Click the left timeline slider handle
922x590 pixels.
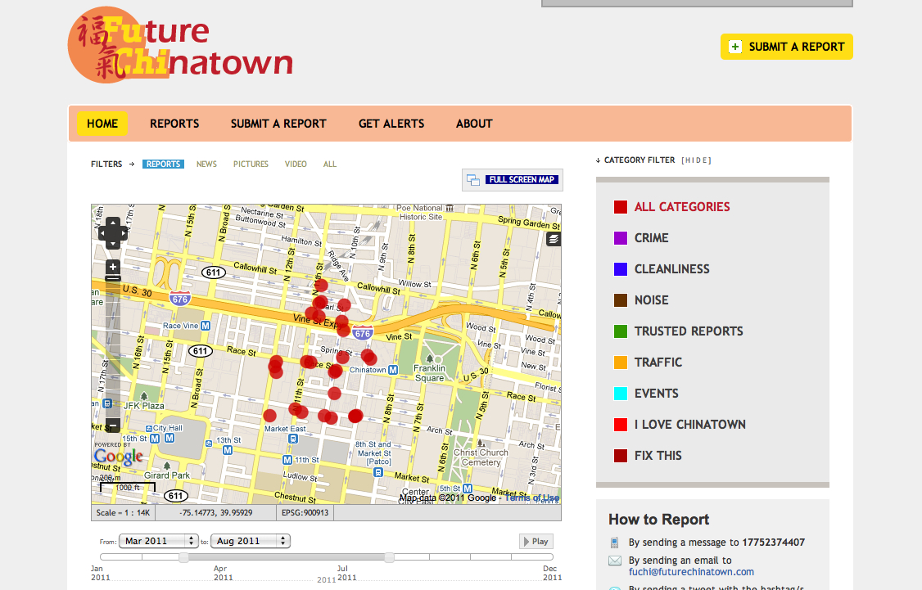[184, 557]
